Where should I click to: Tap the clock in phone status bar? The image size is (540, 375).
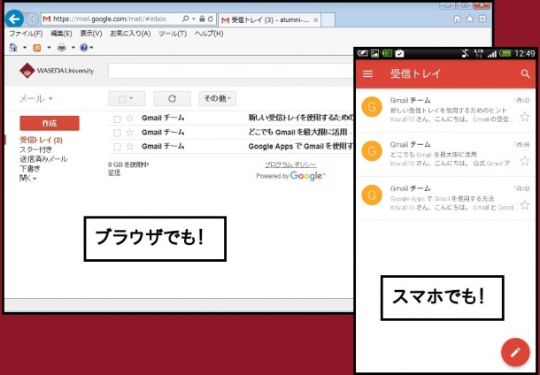[524, 54]
